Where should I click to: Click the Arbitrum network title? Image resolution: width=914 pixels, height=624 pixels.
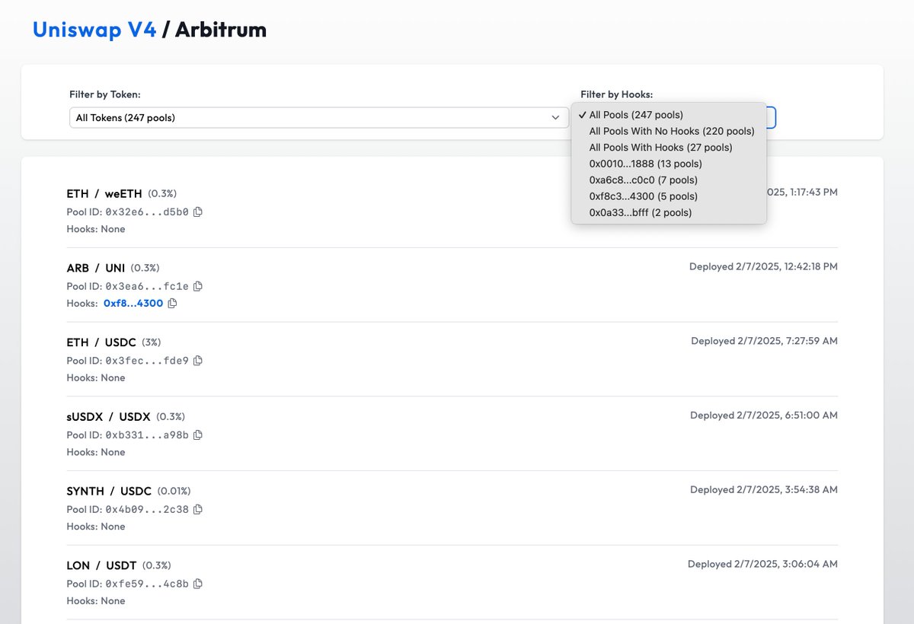(x=221, y=30)
